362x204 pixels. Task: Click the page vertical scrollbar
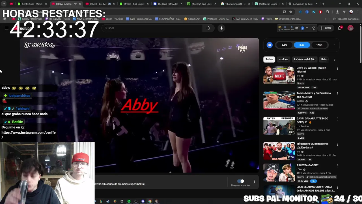coord(361,45)
